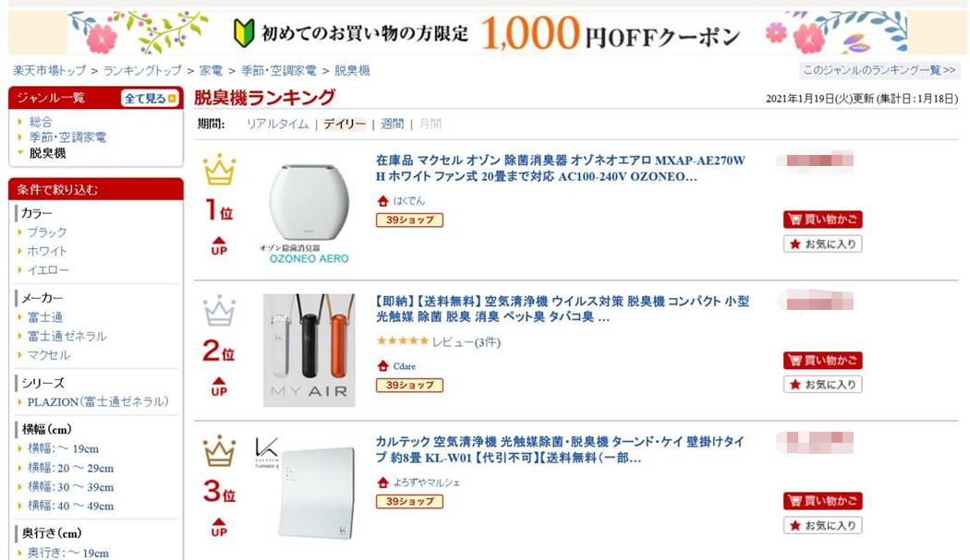Filter by maker 富士通ゼネラル

67,336
